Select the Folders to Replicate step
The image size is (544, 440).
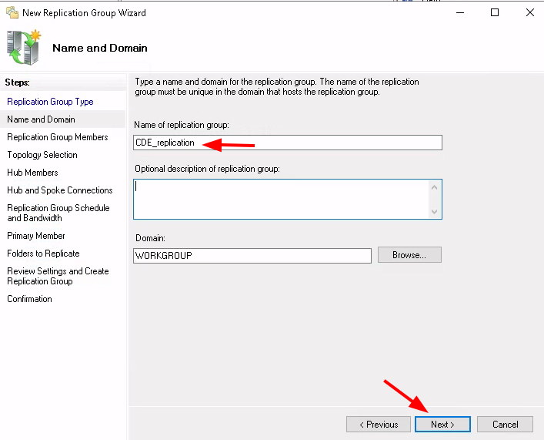click(x=43, y=254)
